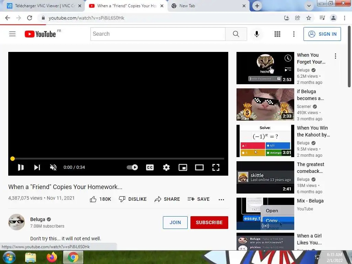
Task: Open Beluga channel avatar
Action: [x=16, y=222]
